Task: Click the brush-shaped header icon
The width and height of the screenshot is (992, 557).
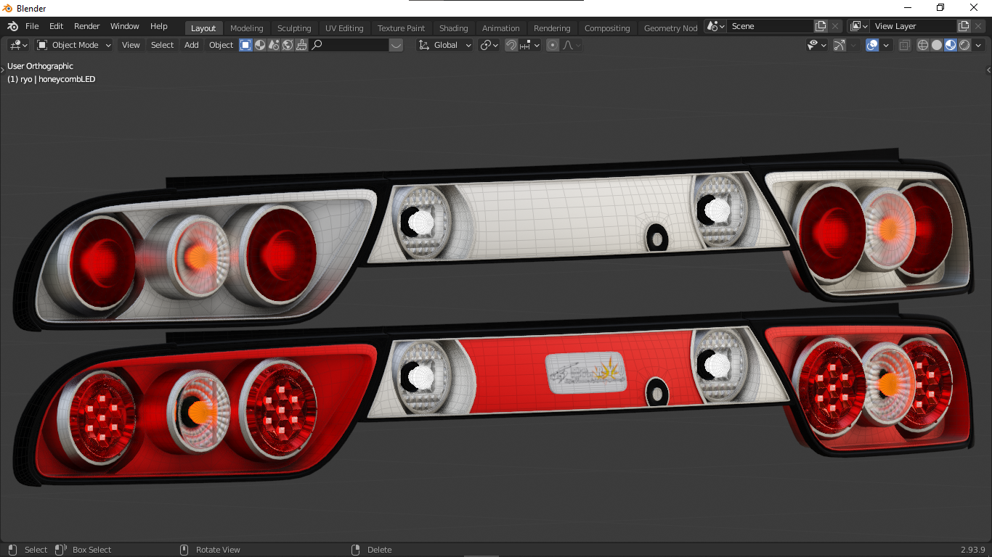Action: 301,45
